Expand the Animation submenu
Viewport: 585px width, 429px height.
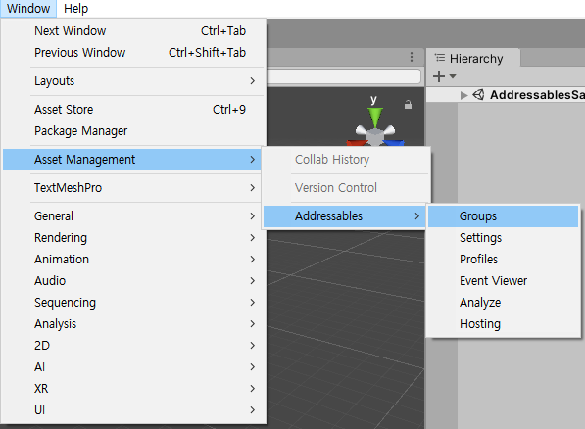133,260
